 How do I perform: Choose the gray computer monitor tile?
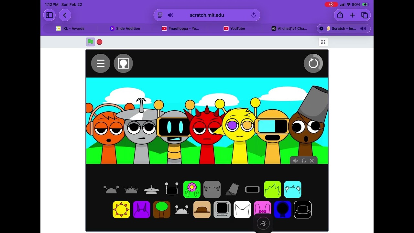coord(222,210)
